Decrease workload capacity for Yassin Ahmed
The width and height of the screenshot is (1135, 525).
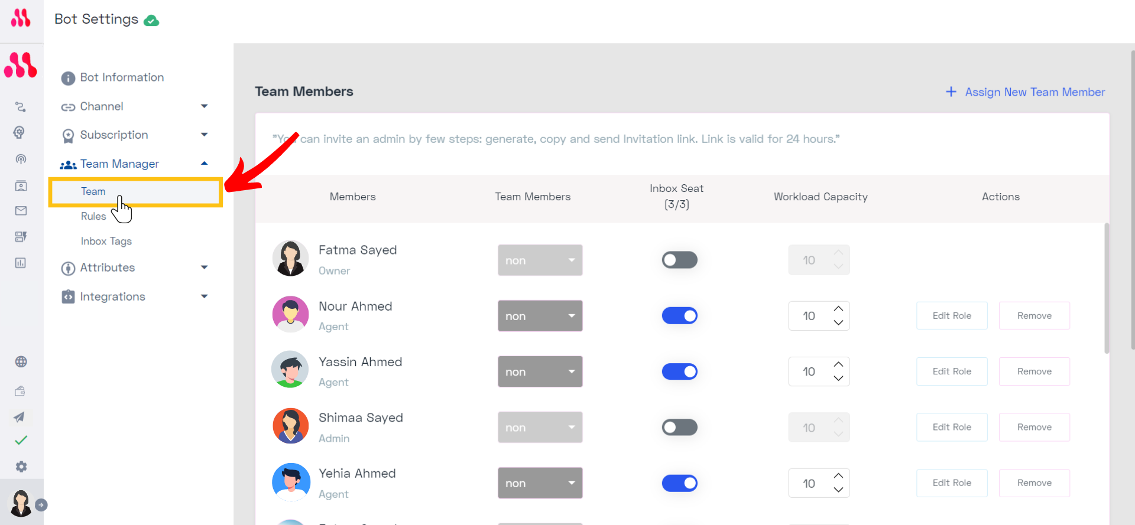click(838, 378)
